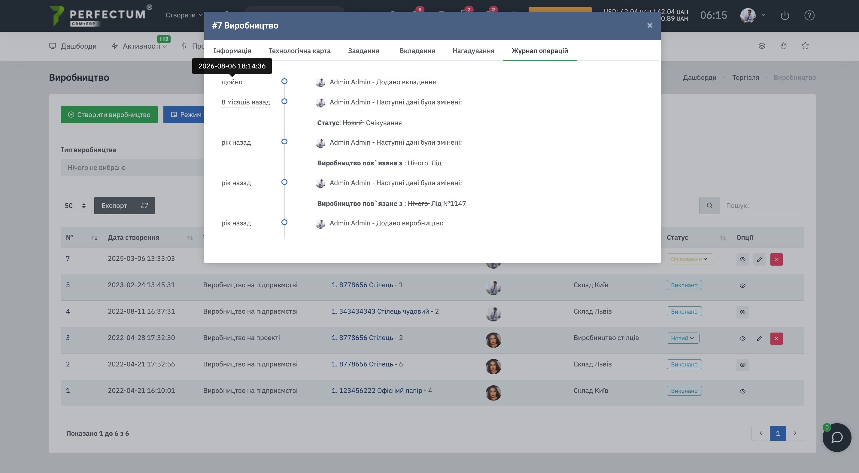Switch to Технологічна карта tab

299,51
